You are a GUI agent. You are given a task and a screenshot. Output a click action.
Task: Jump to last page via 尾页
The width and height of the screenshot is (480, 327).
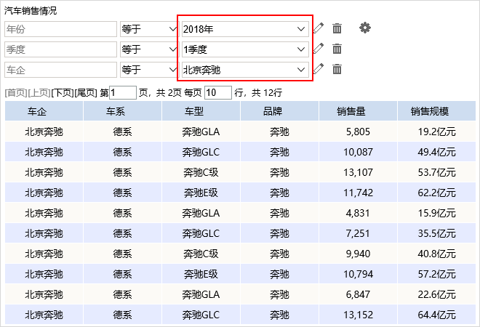point(86,93)
